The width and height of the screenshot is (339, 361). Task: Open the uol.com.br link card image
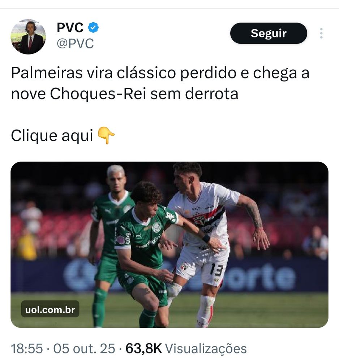point(169,244)
